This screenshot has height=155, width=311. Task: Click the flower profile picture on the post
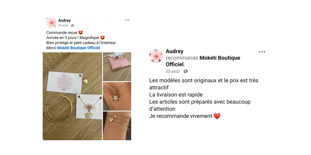click(52, 22)
